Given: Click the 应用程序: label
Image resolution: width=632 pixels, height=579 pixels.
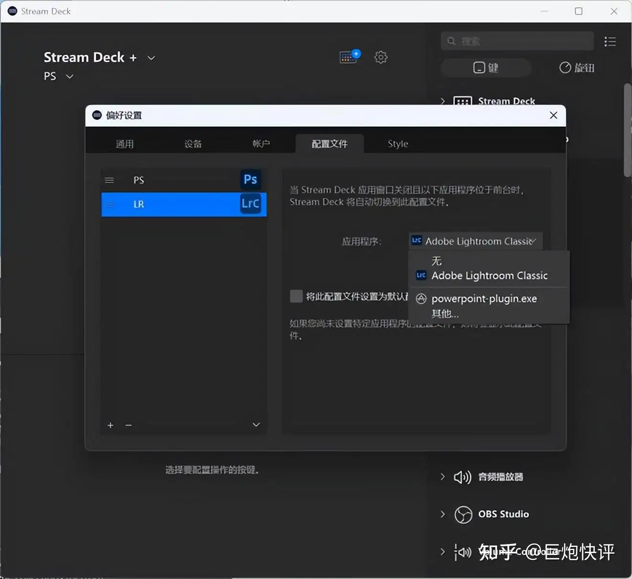Looking at the screenshot, I should click(361, 242).
